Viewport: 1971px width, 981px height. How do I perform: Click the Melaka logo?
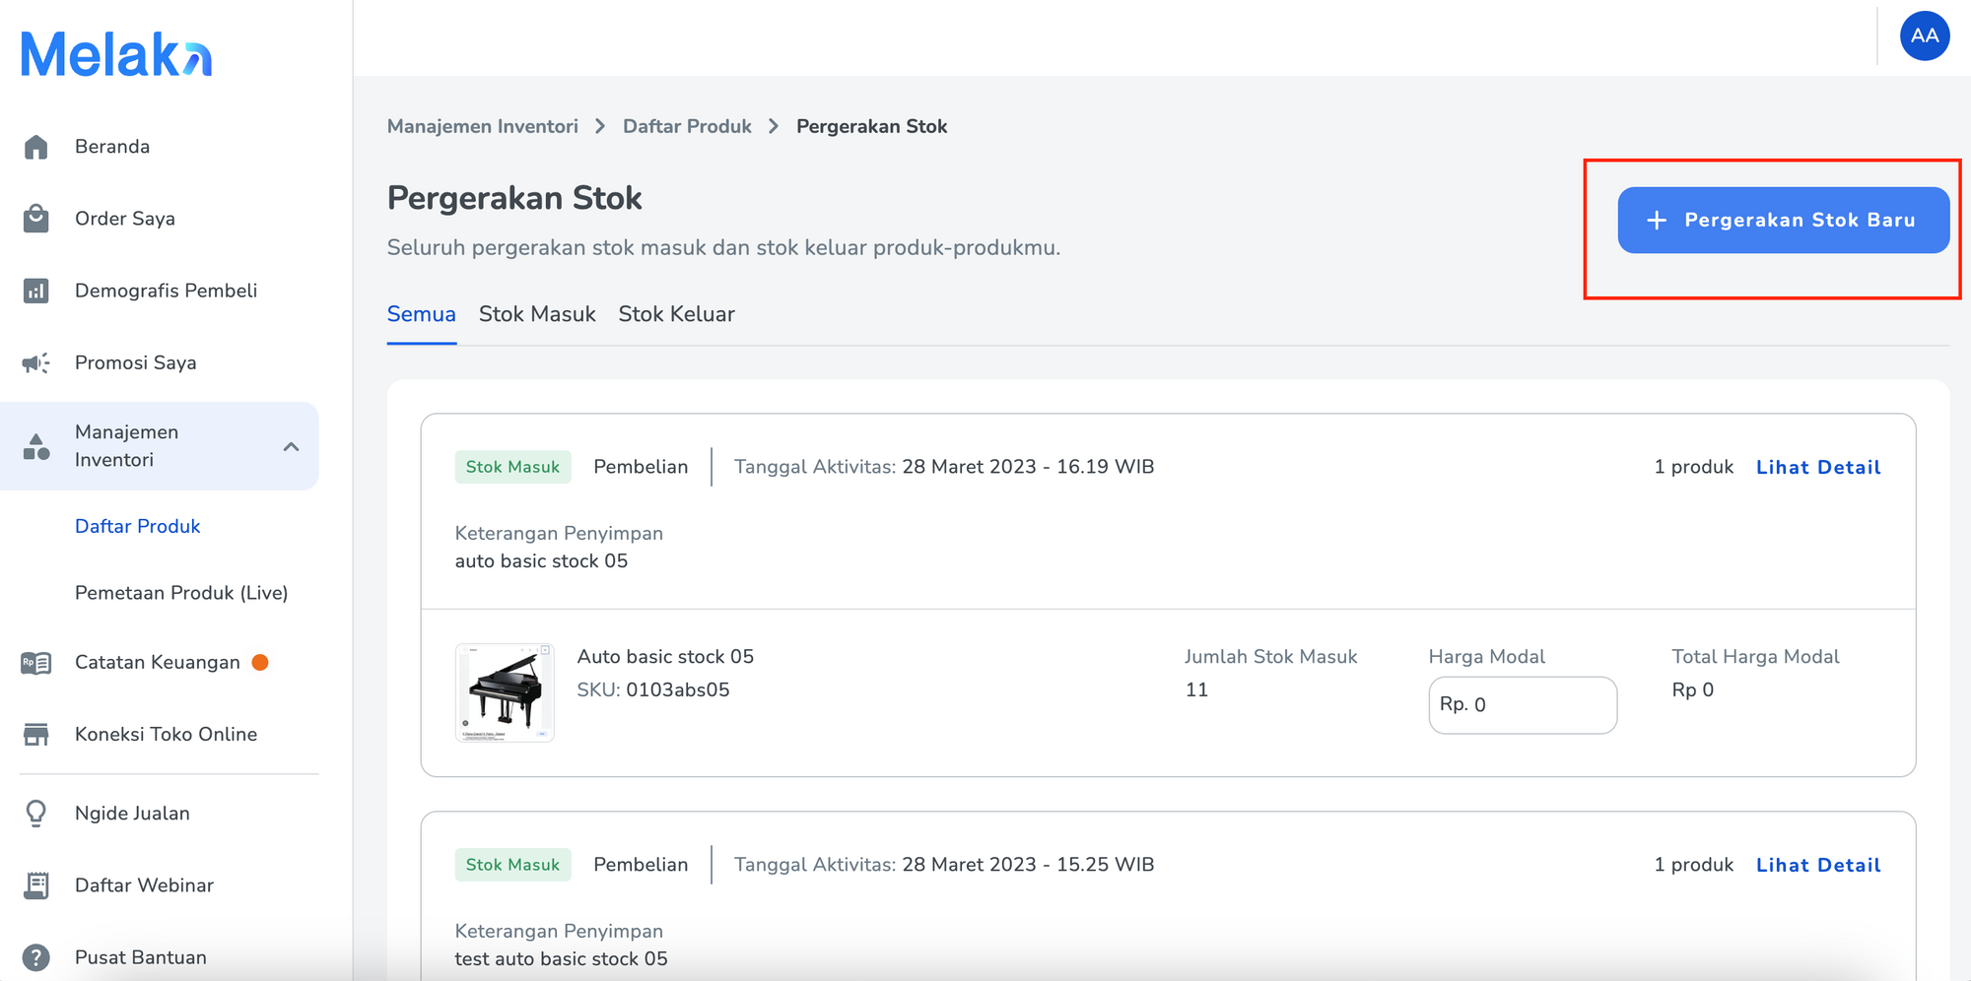pyautogui.click(x=116, y=54)
